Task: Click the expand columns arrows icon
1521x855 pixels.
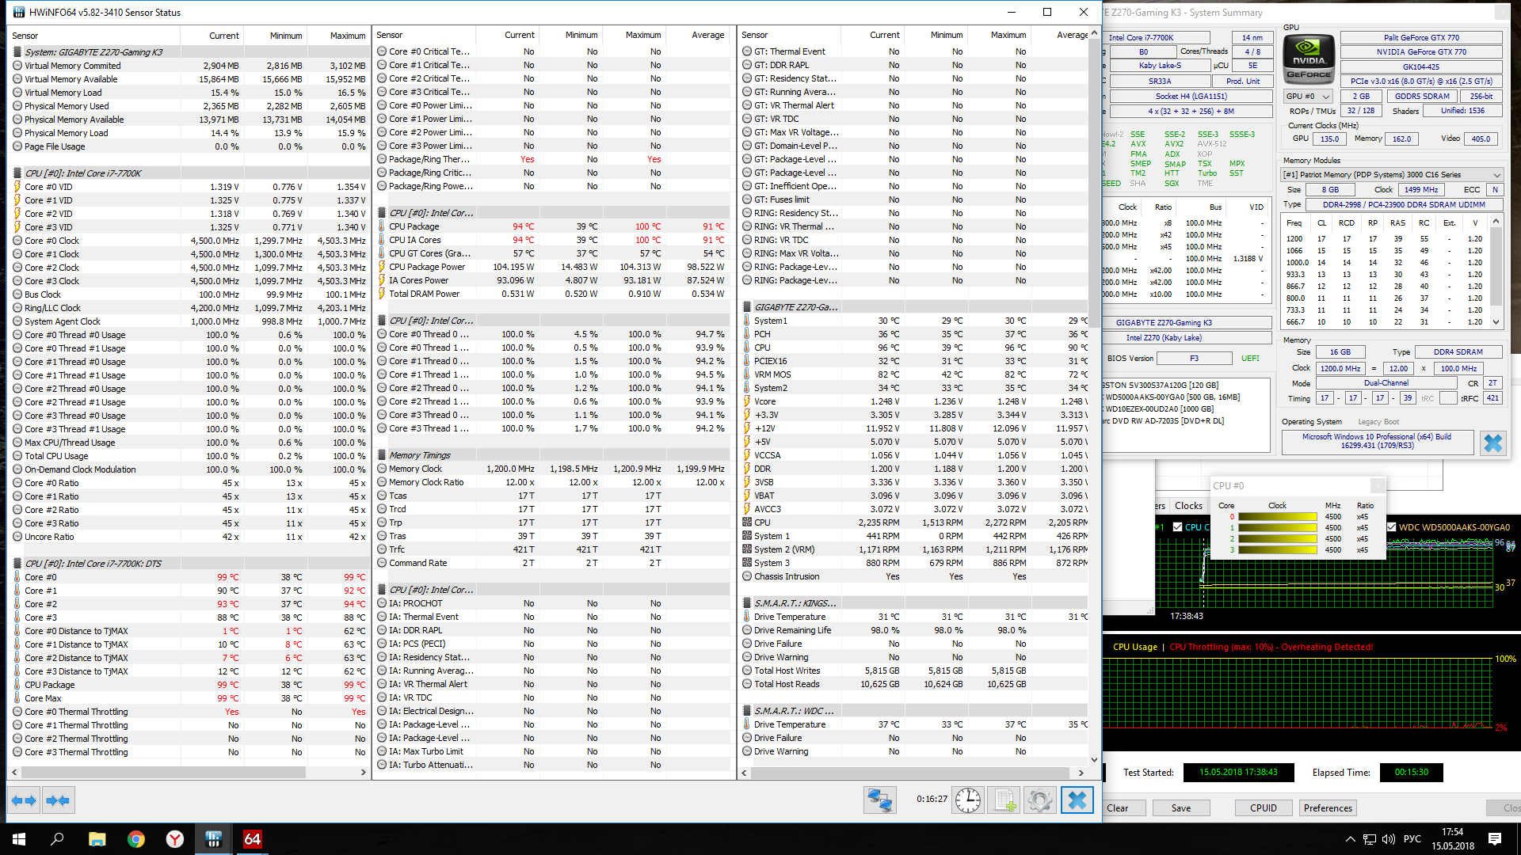Action: coord(25,800)
